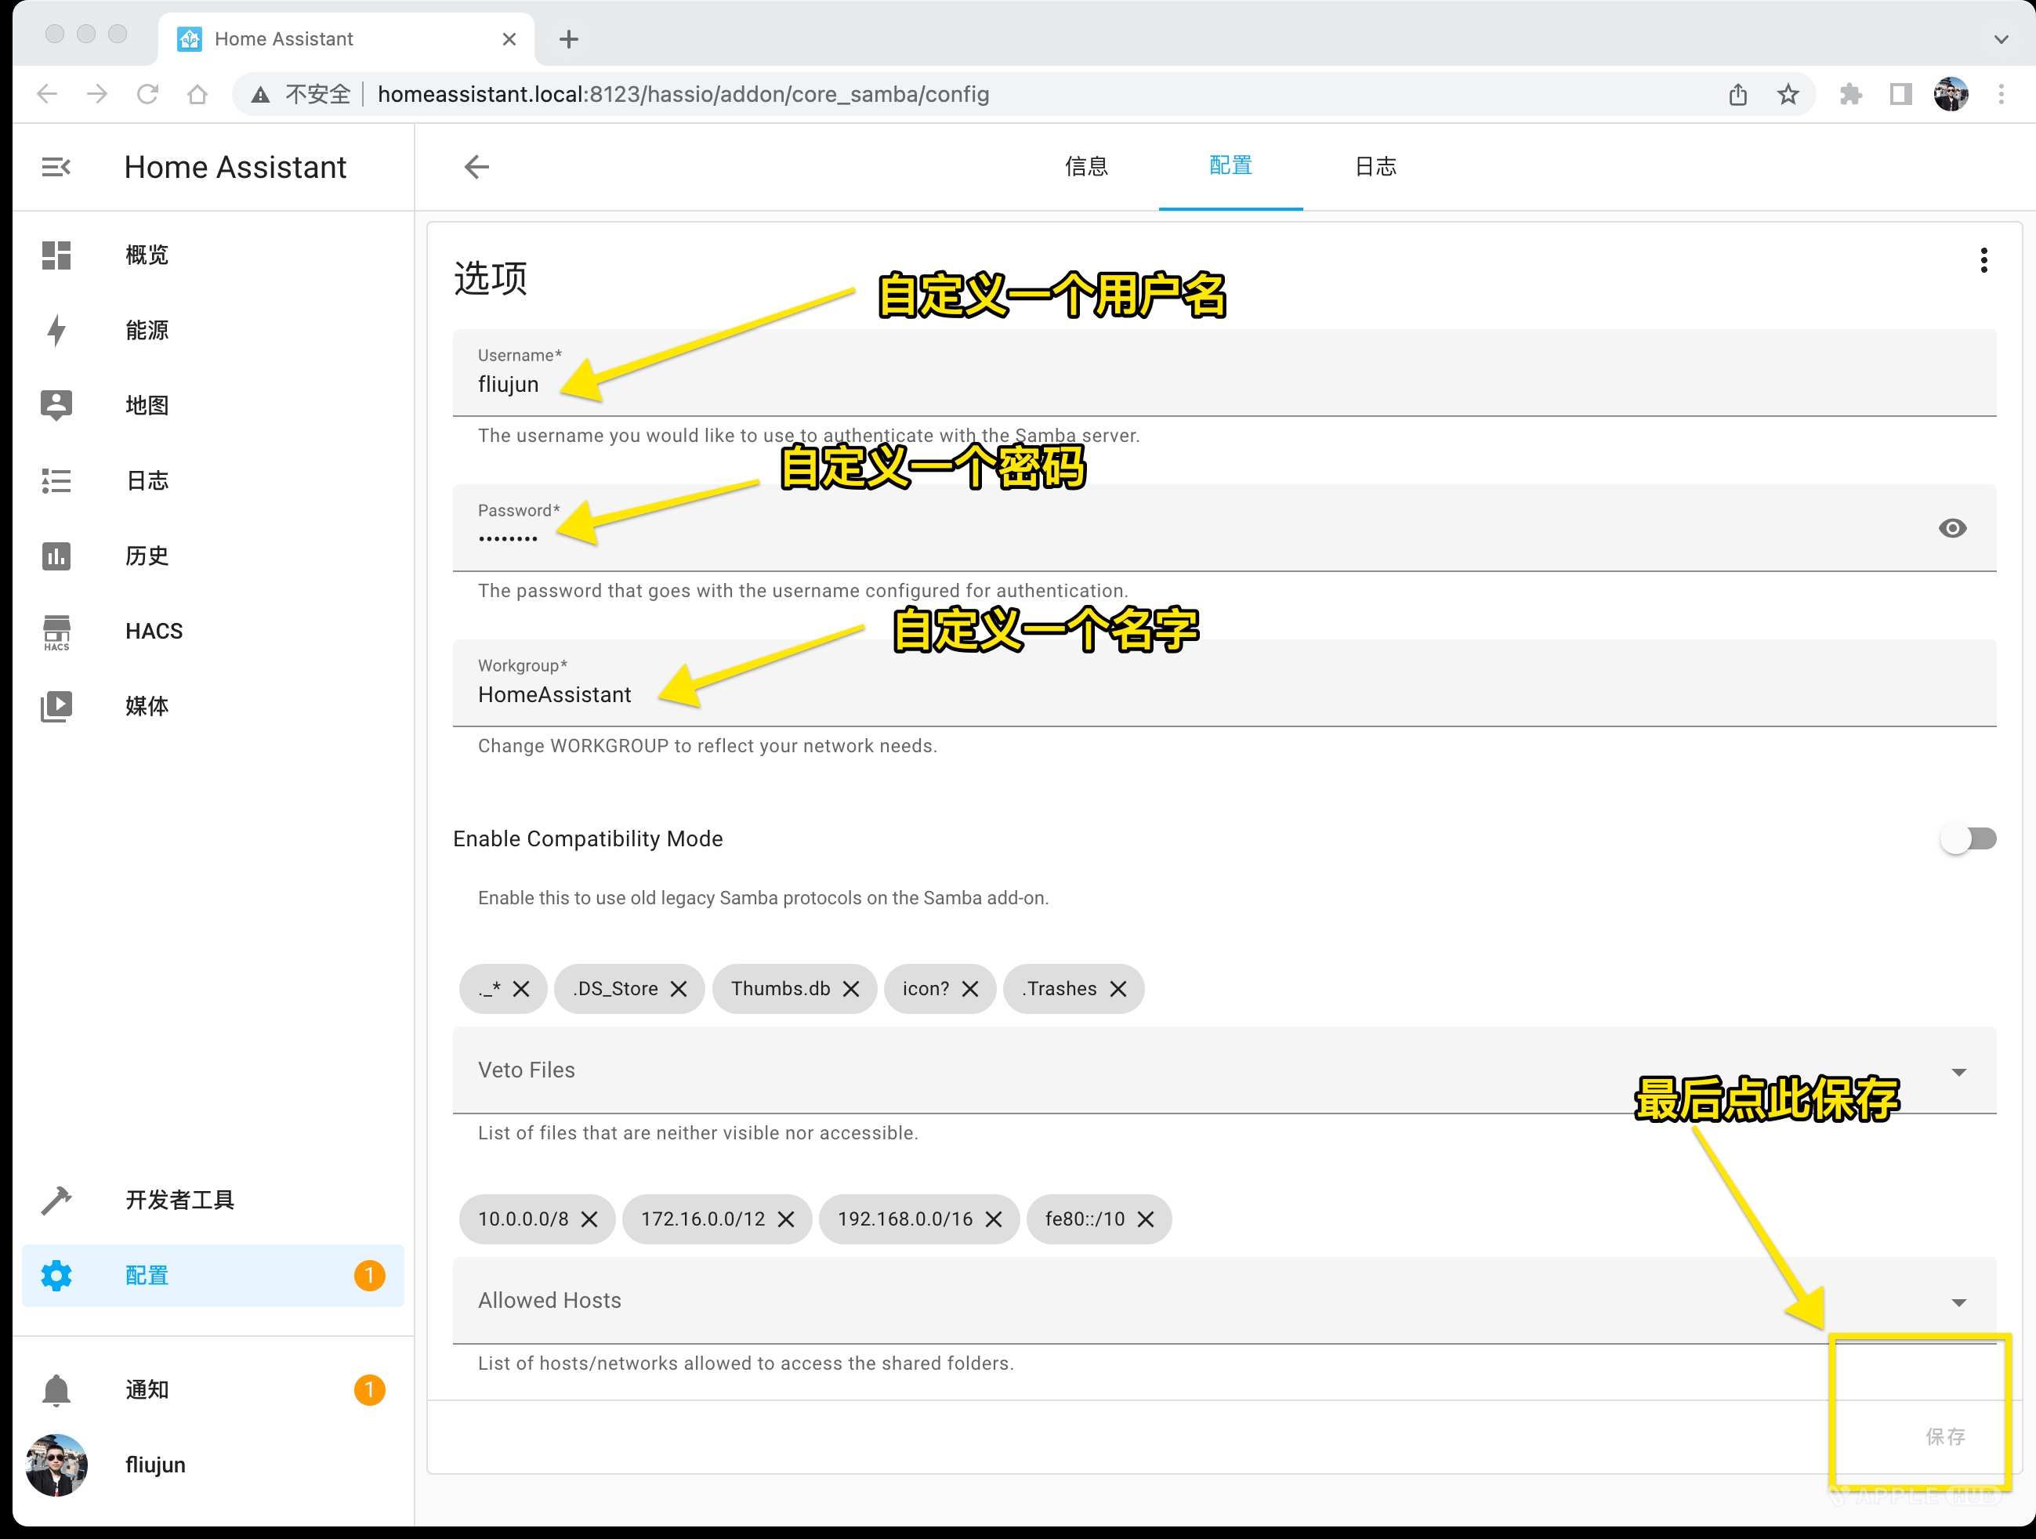Screen dimensions: 2036x1539
Task: Switch to the 日志 tab at top
Action: click(x=1375, y=167)
